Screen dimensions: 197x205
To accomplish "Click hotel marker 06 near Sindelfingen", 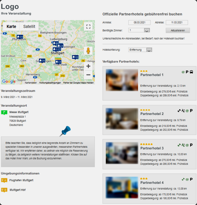I will [42, 61].
